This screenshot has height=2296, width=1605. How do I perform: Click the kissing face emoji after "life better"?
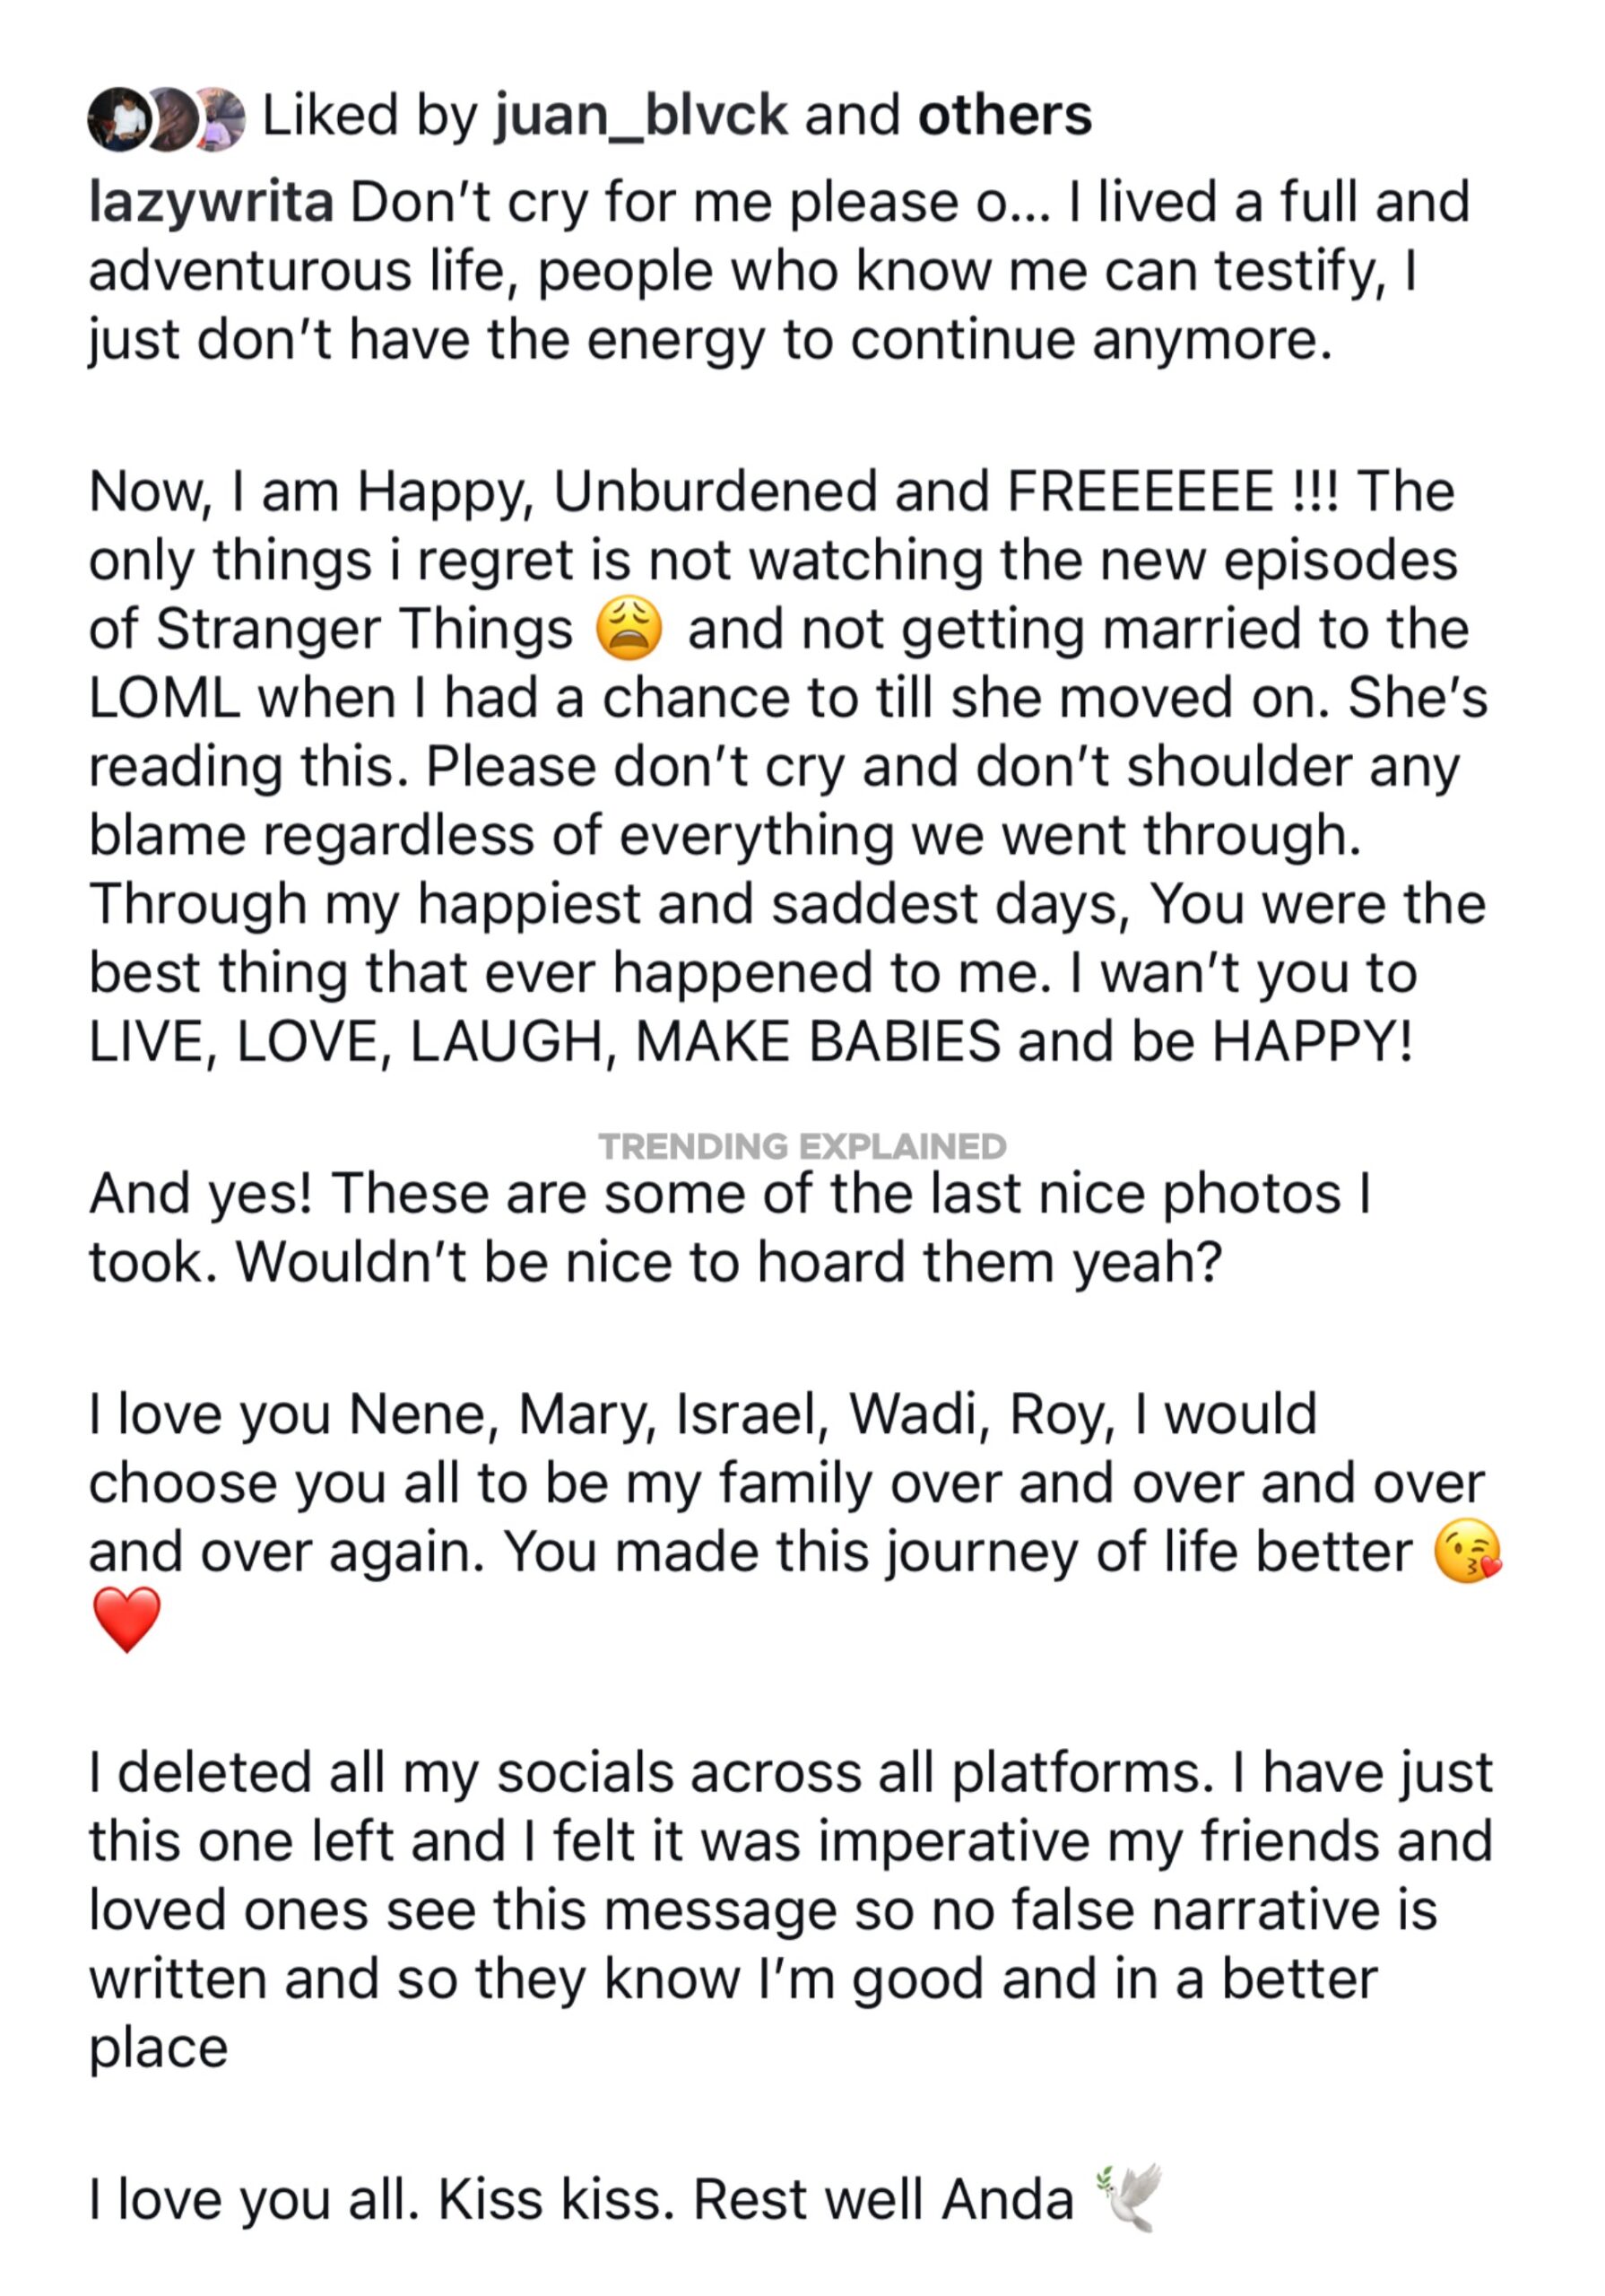[x=1466, y=1551]
